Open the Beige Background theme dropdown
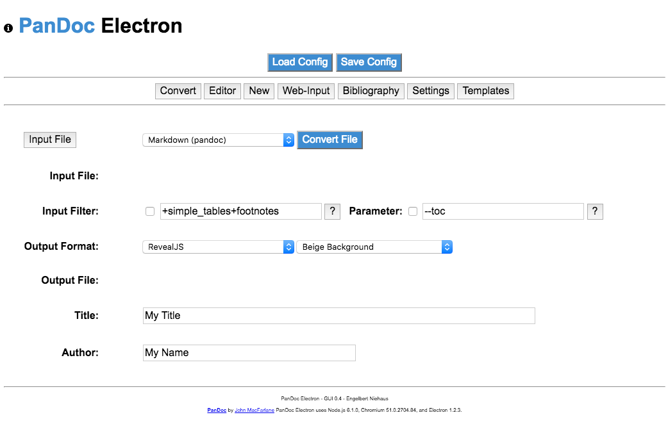The image size is (668, 424). tap(374, 247)
